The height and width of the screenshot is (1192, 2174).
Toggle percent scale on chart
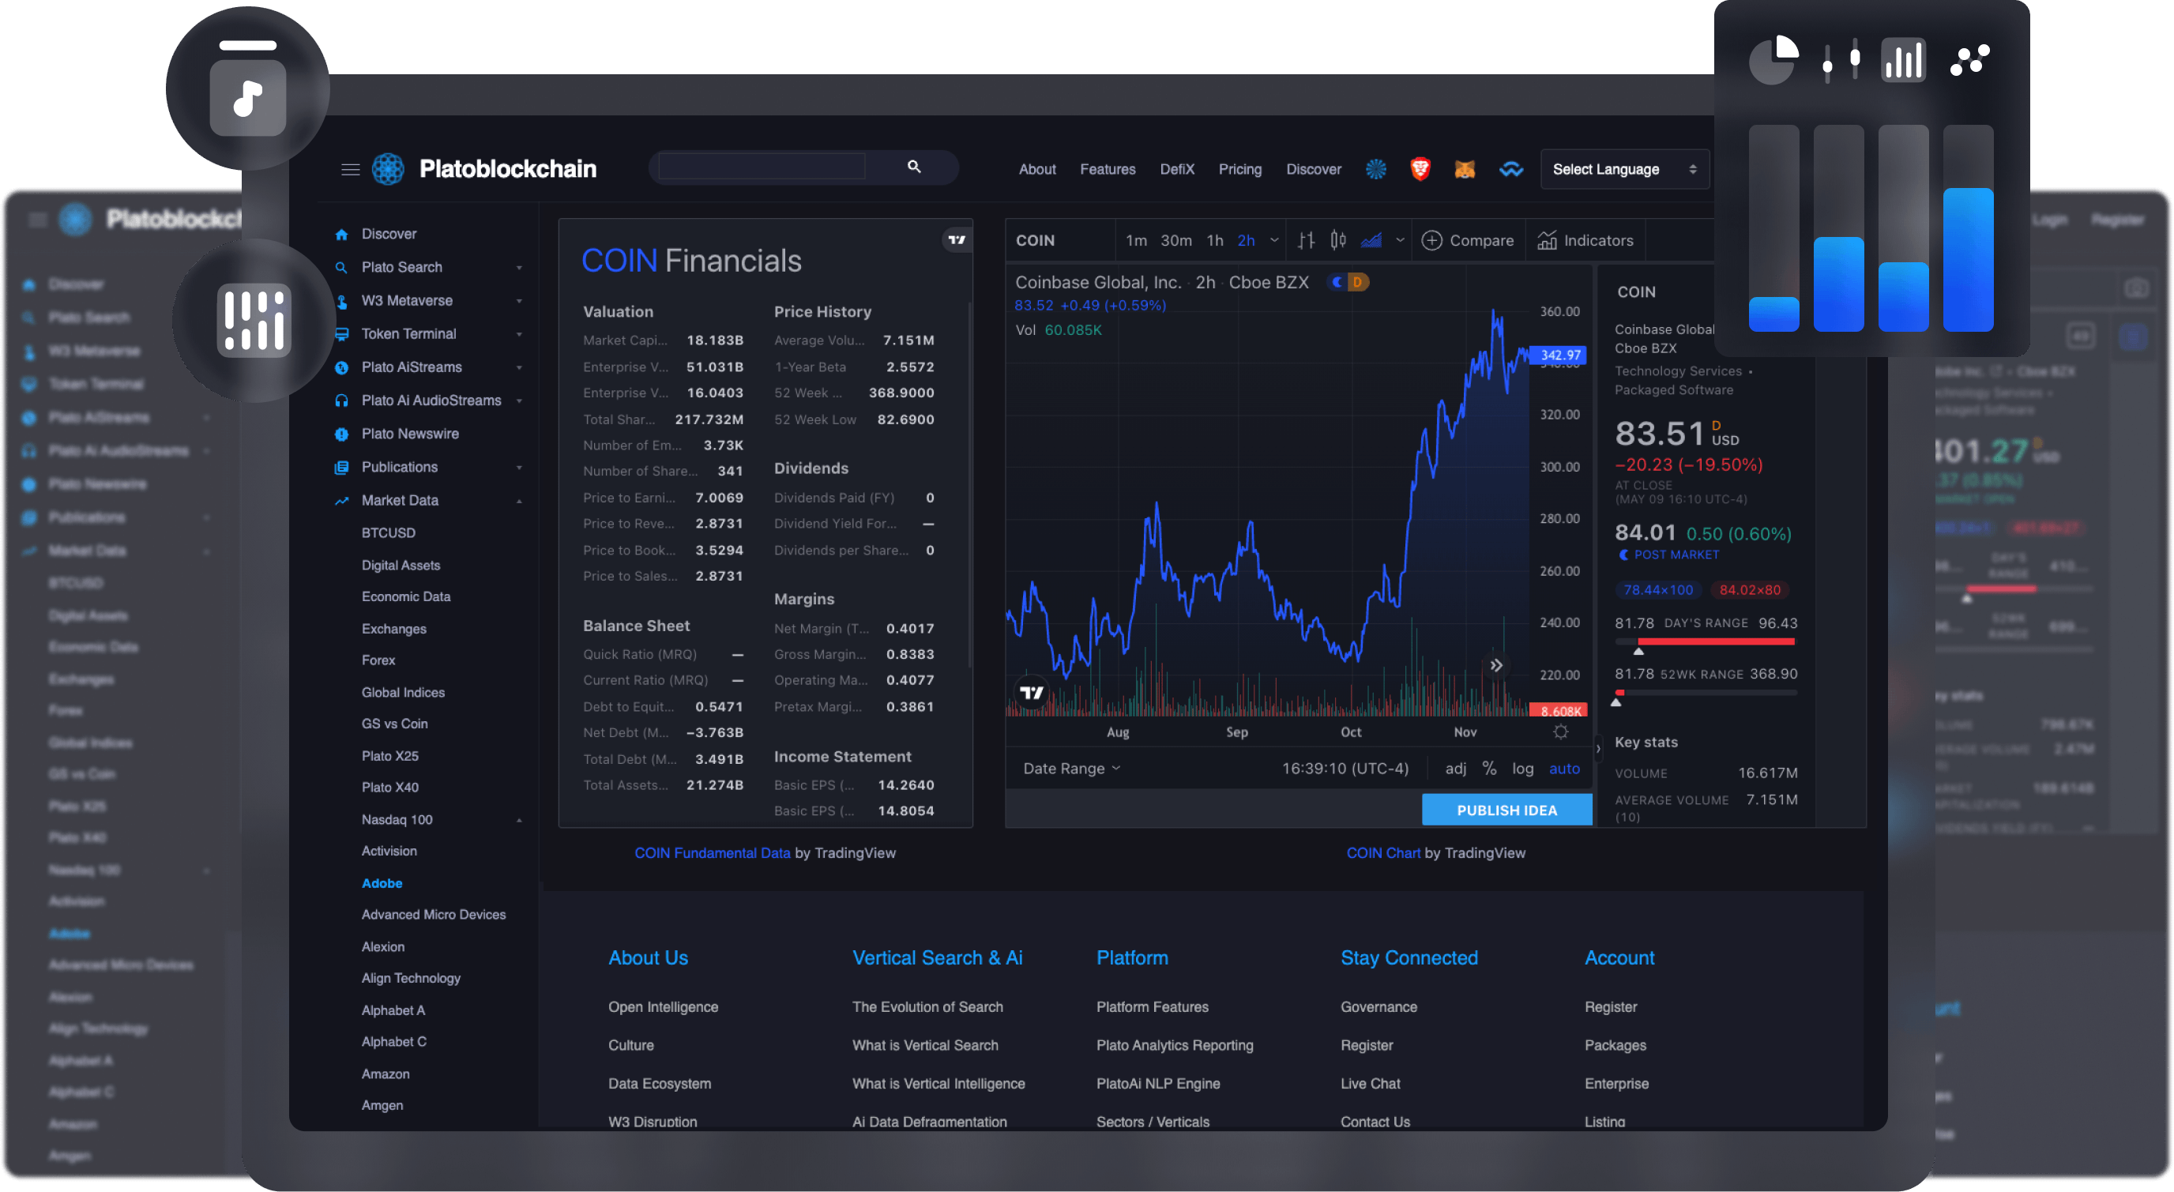pos(1489,769)
